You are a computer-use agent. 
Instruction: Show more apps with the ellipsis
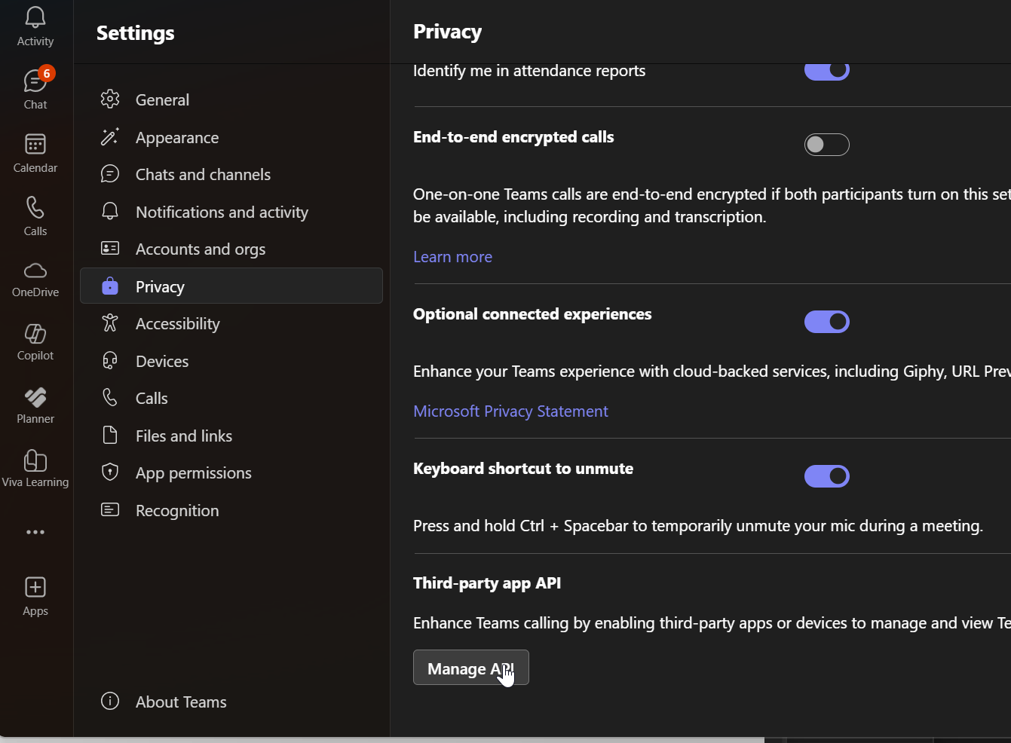pos(35,532)
